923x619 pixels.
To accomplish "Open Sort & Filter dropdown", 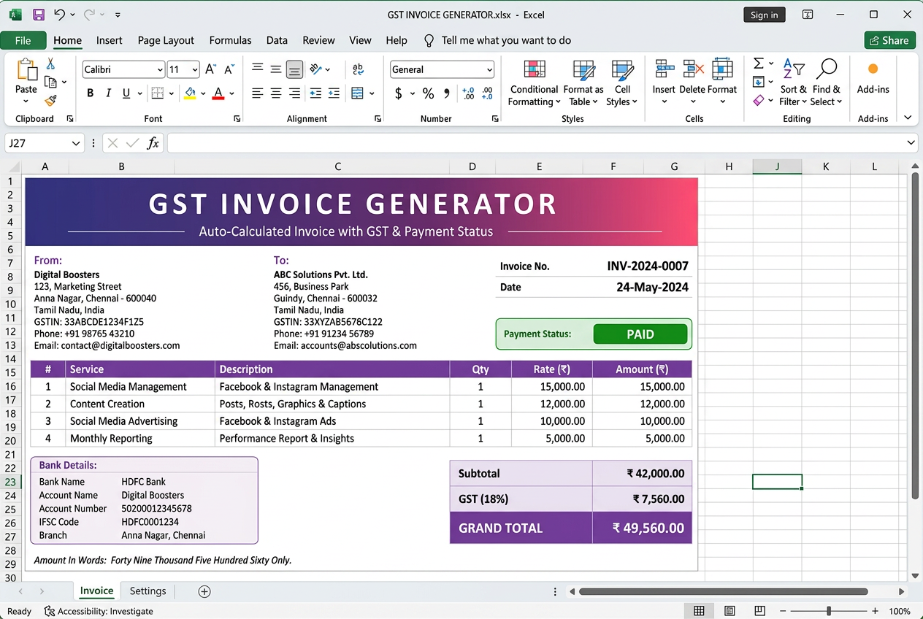I will coord(793,83).
